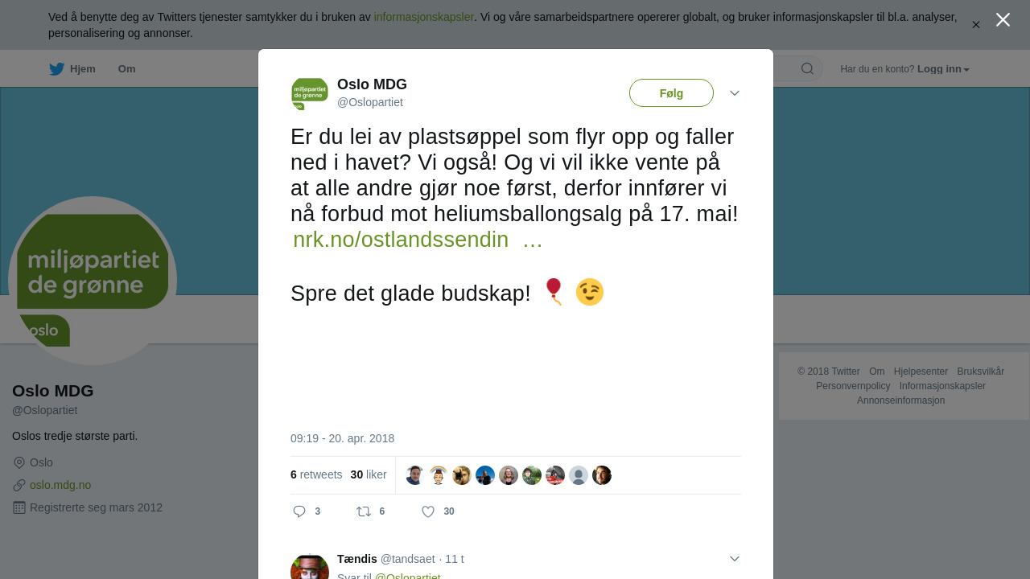1030x579 pixels.
Task: Open Oslo MDG avatar in tweet header
Action: 310,93
